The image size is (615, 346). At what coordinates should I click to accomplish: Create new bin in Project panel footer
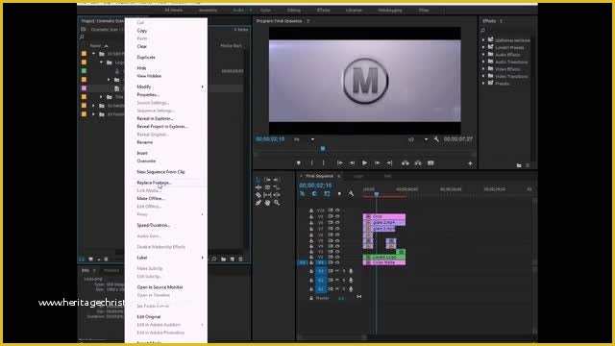point(224,259)
